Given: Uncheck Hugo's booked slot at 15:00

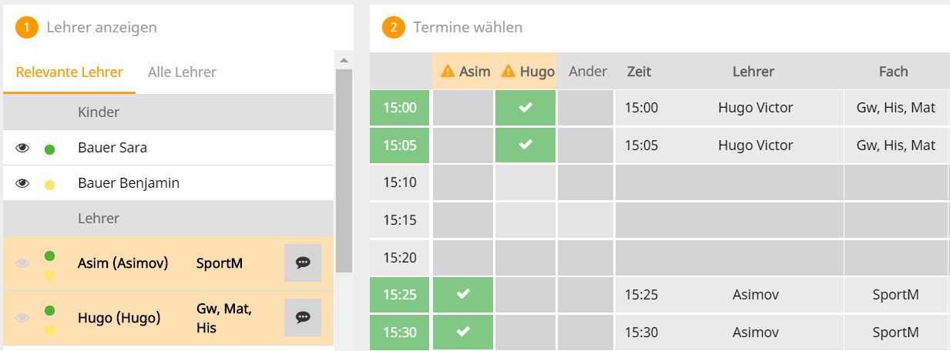Looking at the screenshot, I should (x=525, y=108).
